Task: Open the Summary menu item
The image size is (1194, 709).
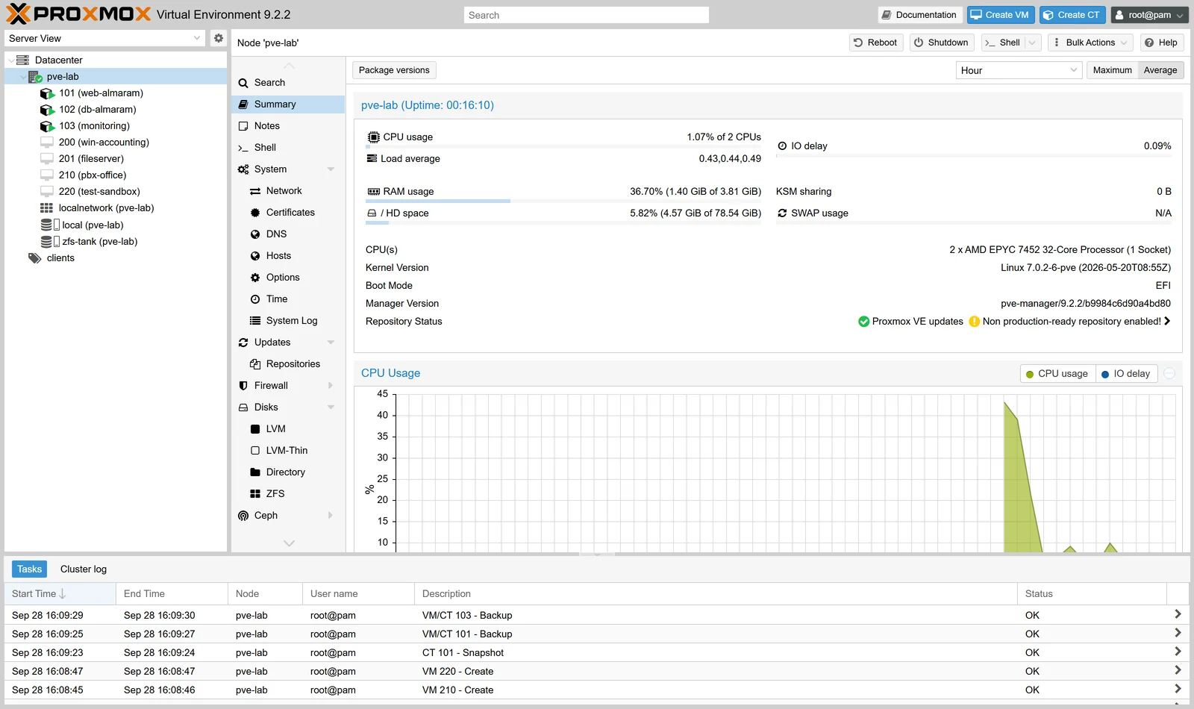Action: (288, 104)
